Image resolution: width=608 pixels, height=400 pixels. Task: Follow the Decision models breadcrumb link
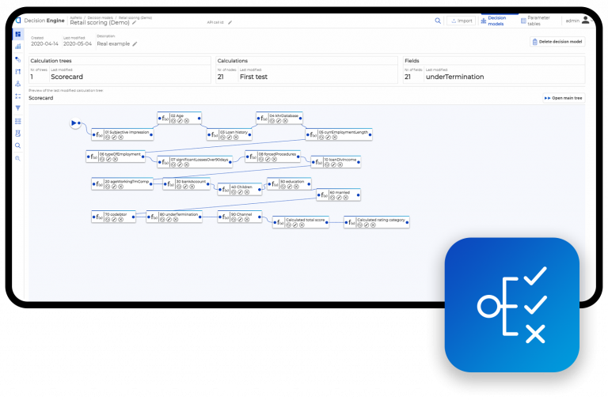pos(100,16)
